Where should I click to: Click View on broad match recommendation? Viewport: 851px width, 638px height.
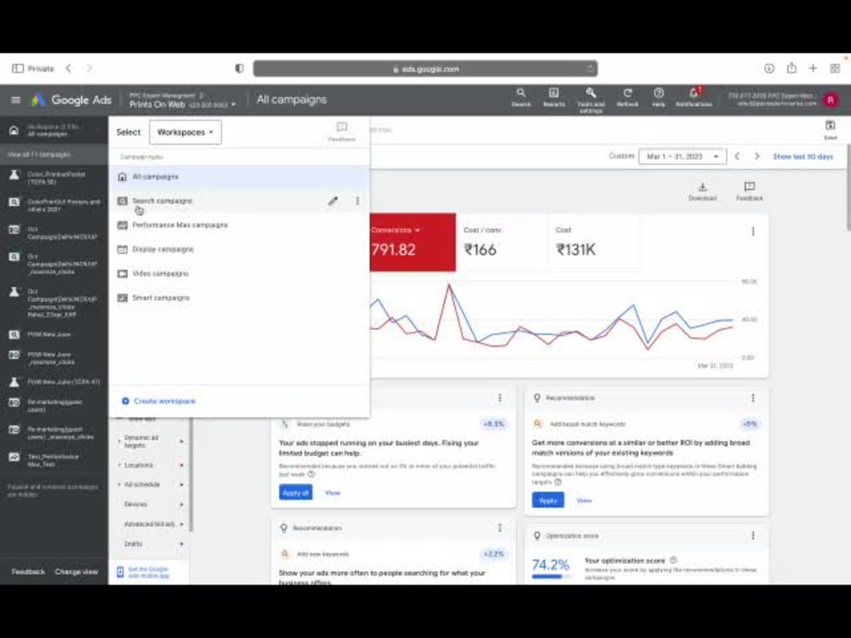click(584, 500)
